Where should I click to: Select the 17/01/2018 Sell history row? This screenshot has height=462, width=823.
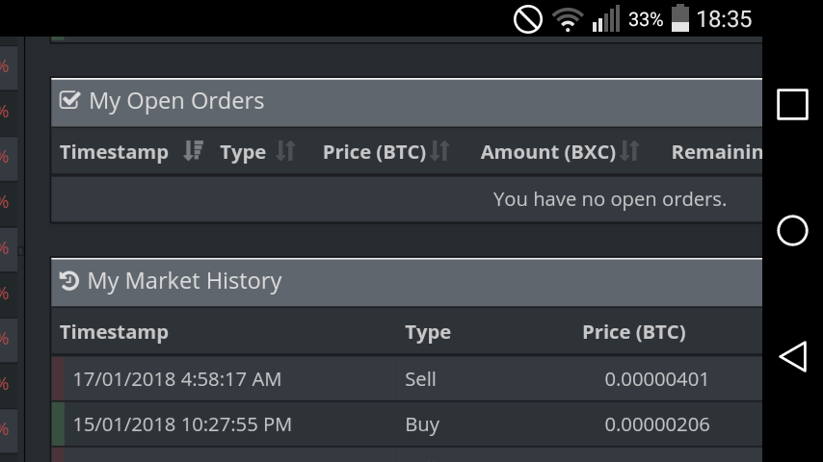405,379
